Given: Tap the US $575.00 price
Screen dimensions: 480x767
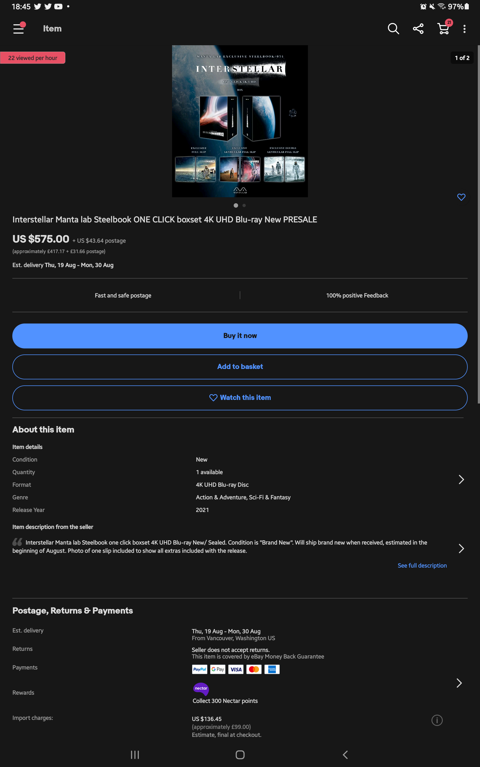Looking at the screenshot, I should (41, 239).
